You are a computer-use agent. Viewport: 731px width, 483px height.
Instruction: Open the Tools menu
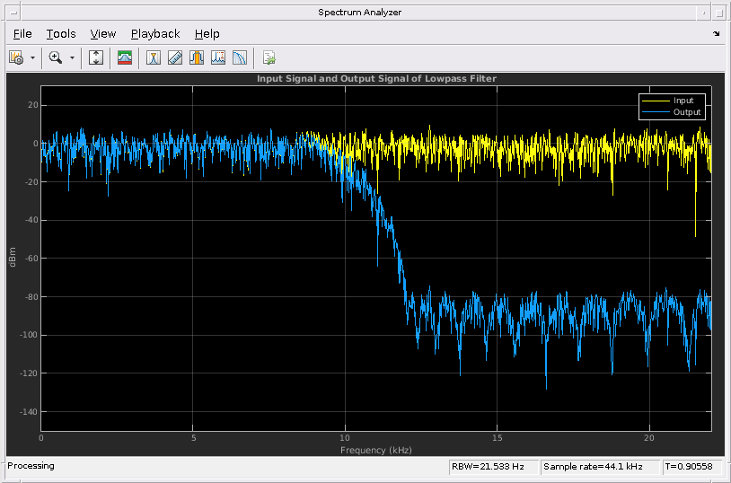click(61, 33)
